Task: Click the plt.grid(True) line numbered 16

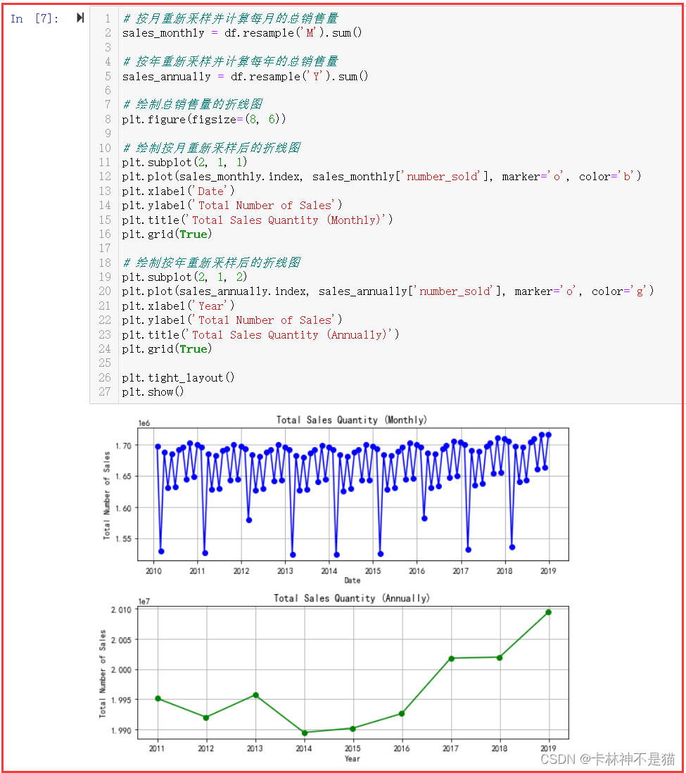Action: (x=167, y=234)
